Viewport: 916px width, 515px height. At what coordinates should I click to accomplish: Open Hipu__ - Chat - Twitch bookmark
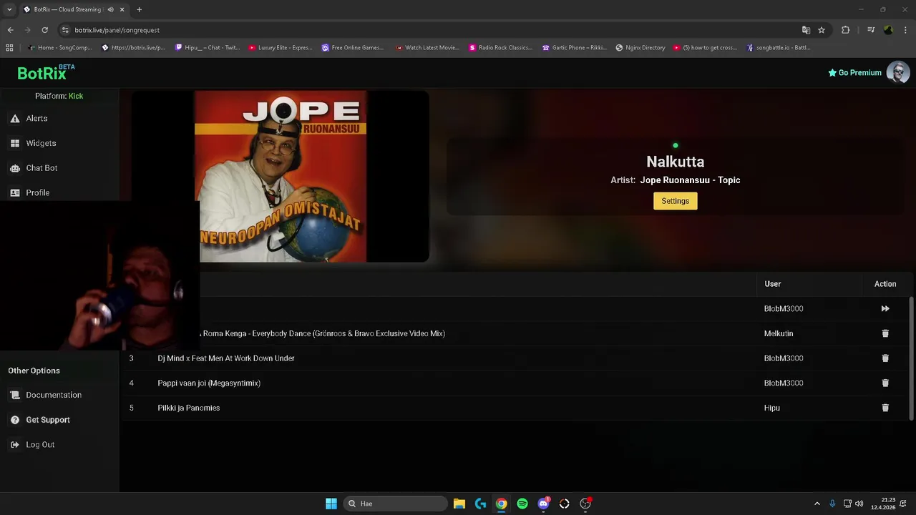[x=206, y=48]
